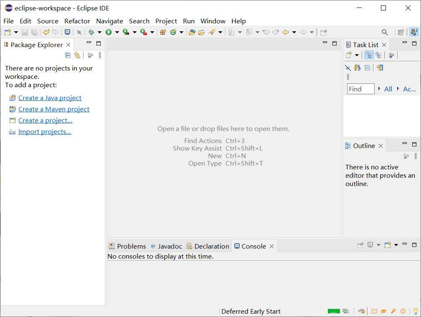Open the Source menu
This screenshot has width=421, height=317.
click(x=48, y=21)
